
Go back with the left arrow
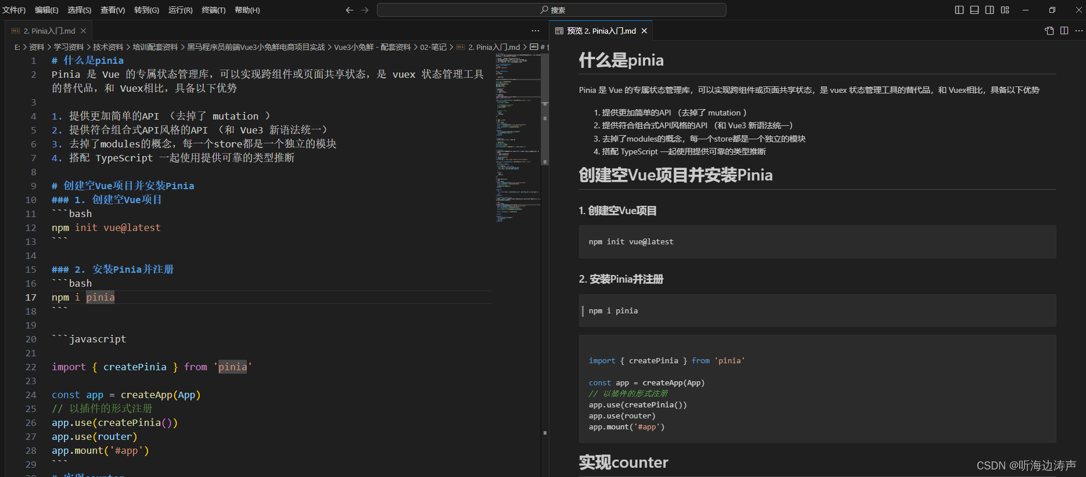point(349,10)
